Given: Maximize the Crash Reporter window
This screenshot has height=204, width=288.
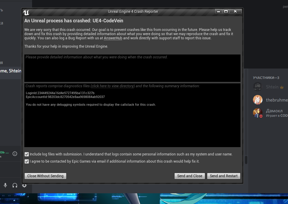Looking at the screenshot, I should (226, 11).
